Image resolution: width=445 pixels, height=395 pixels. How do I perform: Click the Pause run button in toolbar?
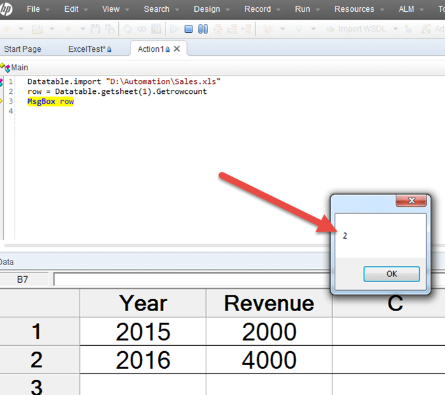point(203,30)
